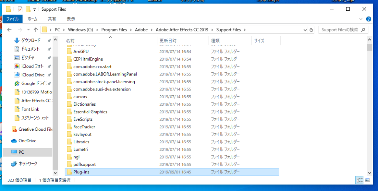
Task: Click inside the Support Files search box
Action: [x=340, y=30]
